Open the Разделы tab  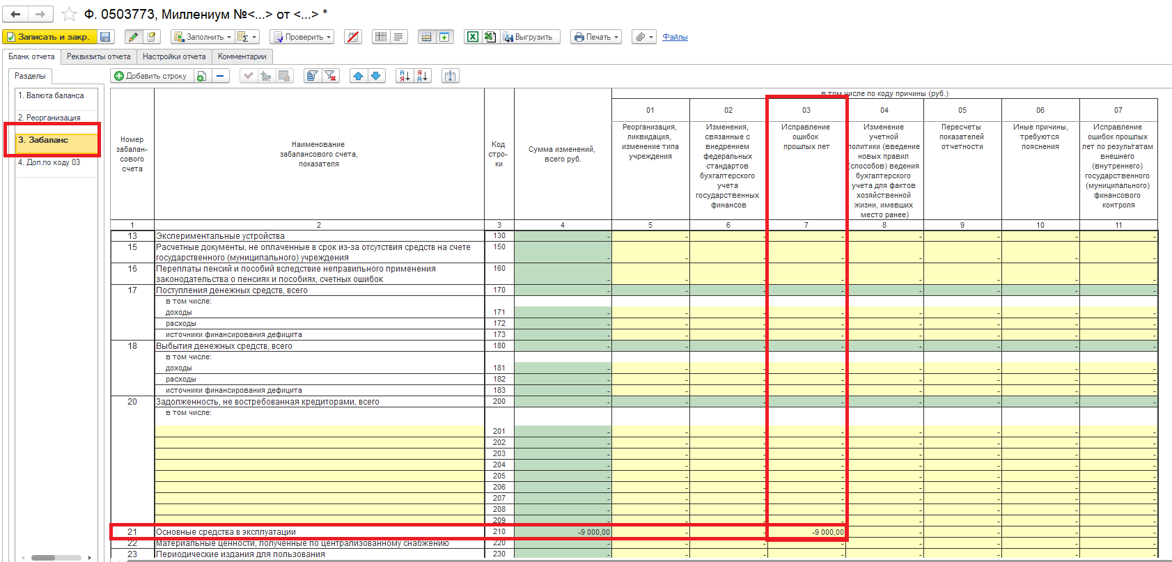(30, 76)
